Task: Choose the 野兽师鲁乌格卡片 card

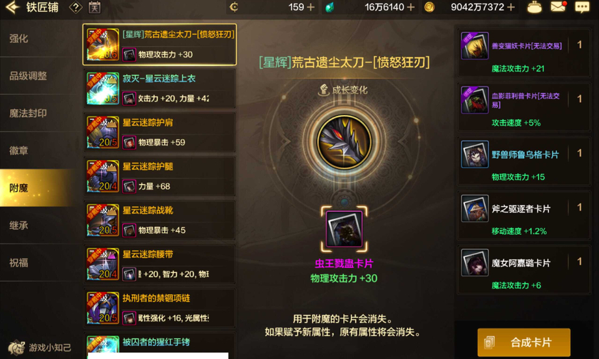Action: pos(524,162)
